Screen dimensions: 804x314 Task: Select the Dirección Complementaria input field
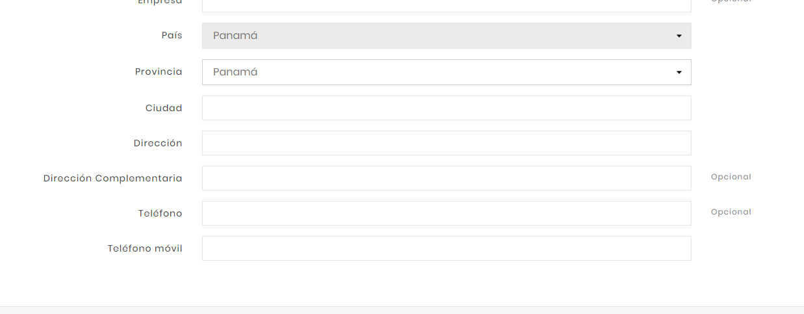tap(446, 178)
